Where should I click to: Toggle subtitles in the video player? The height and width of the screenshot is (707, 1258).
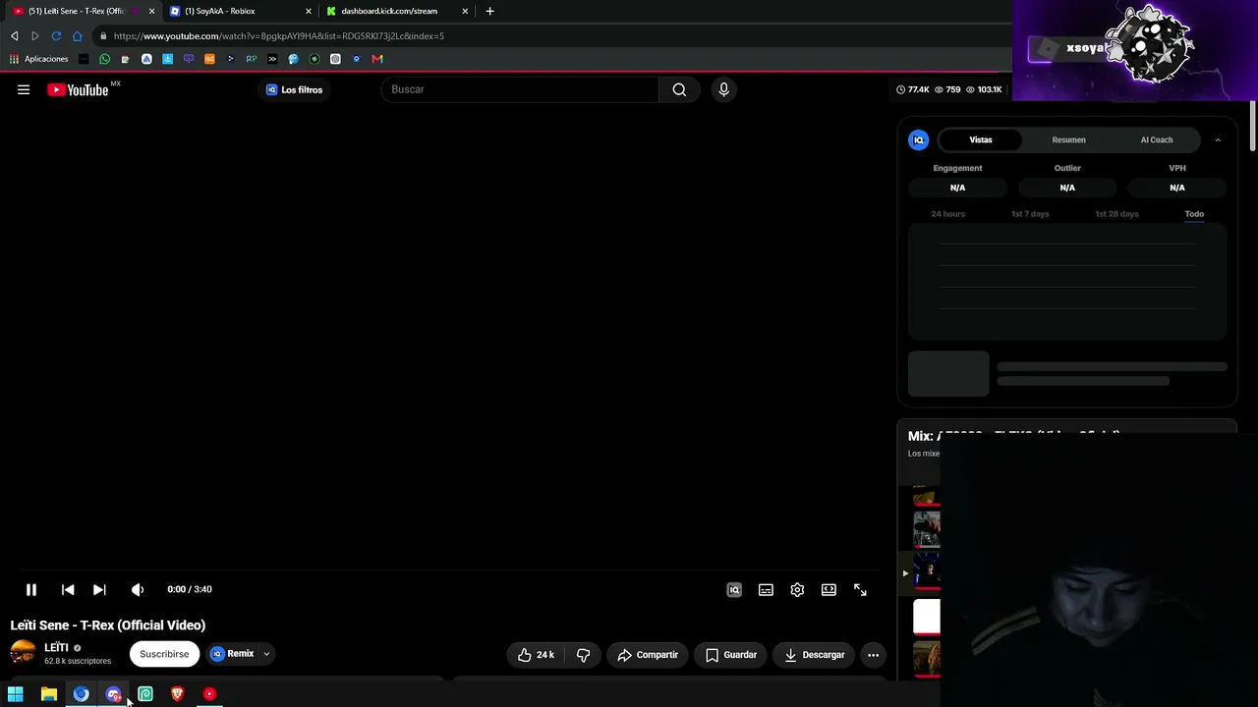pos(766,590)
